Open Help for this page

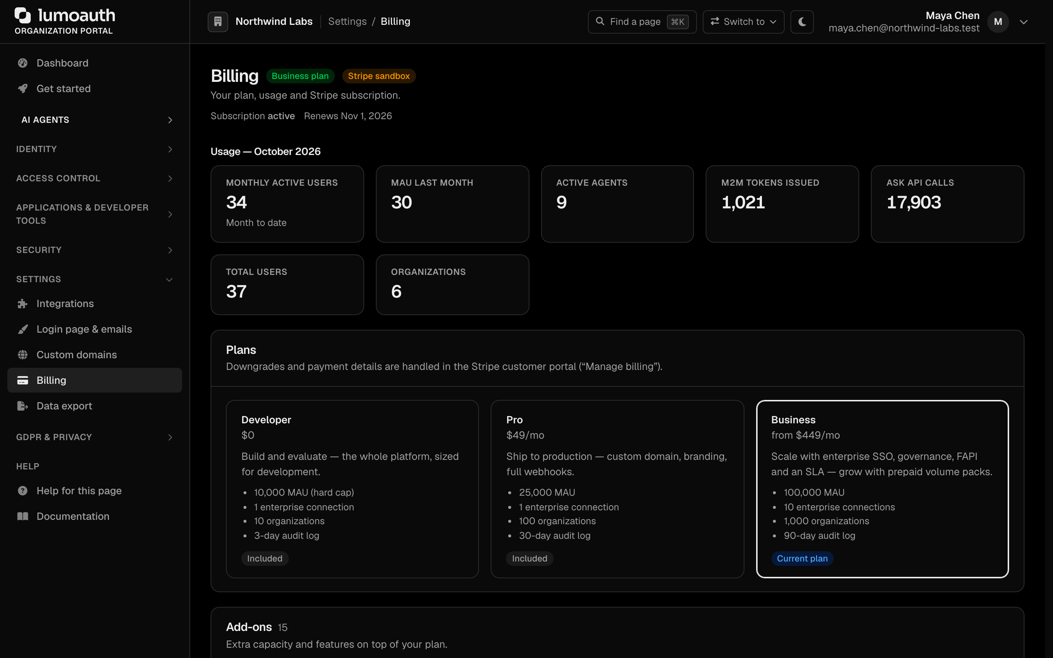click(x=95, y=491)
